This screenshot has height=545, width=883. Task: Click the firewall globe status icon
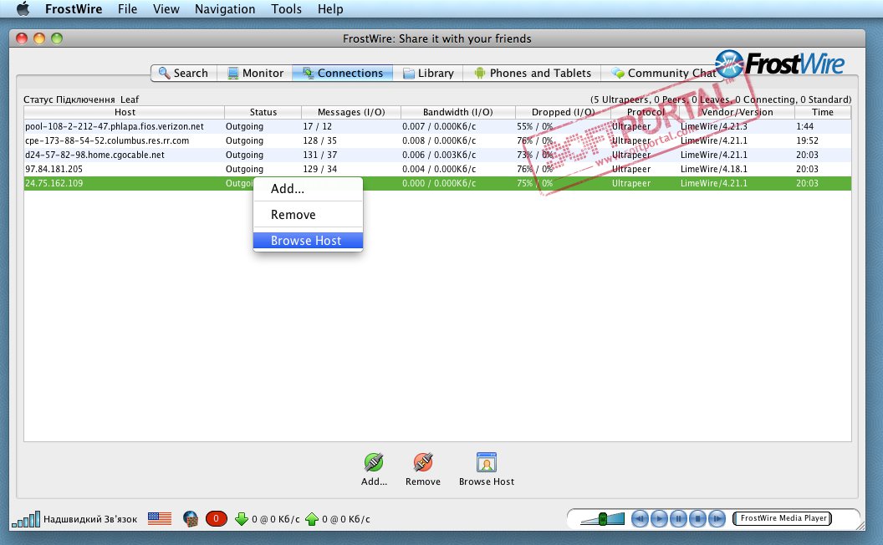(x=191, y=518)
